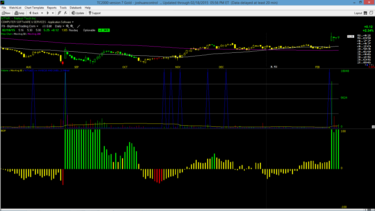Click the green +2.34% change box
Viewport: 375px width, 211px height.
tap(104, 30)
